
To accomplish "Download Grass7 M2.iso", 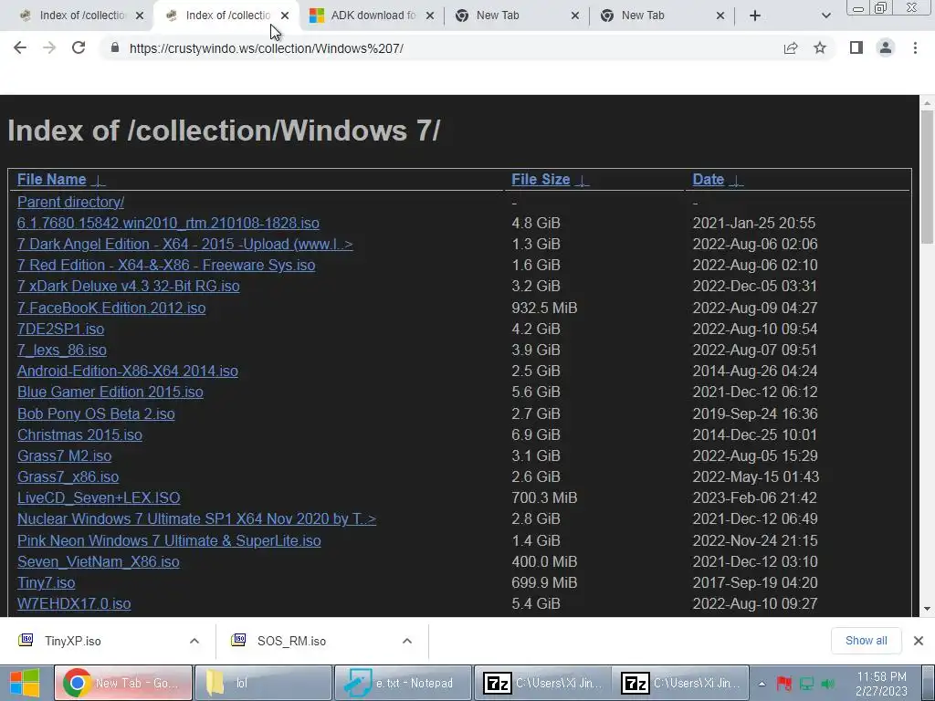I will (64, 456).
